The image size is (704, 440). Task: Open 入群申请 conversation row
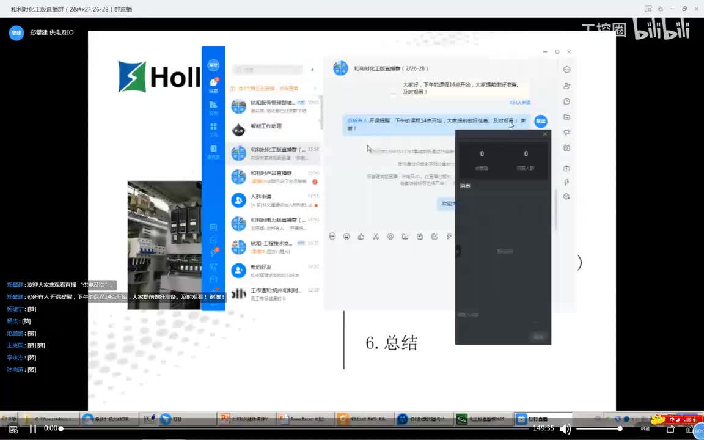coord(274,200)
